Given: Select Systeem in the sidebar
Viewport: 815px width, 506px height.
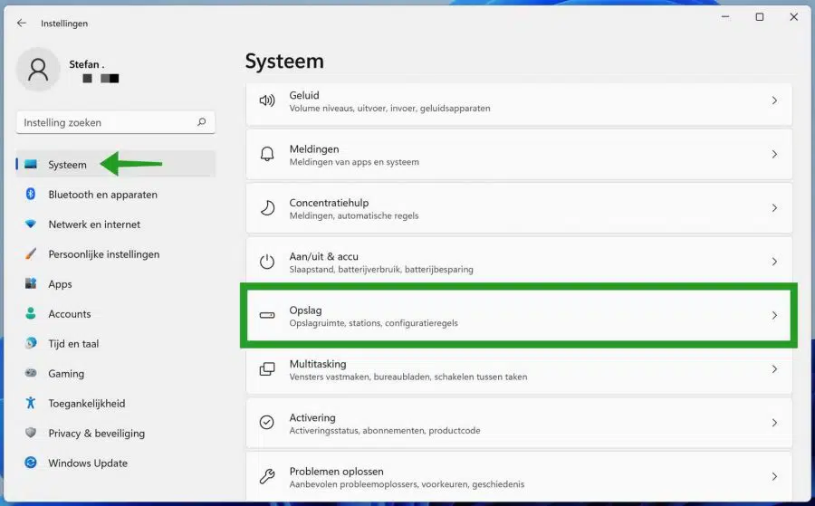Looking at the screenshot, I should pos(115,164).
